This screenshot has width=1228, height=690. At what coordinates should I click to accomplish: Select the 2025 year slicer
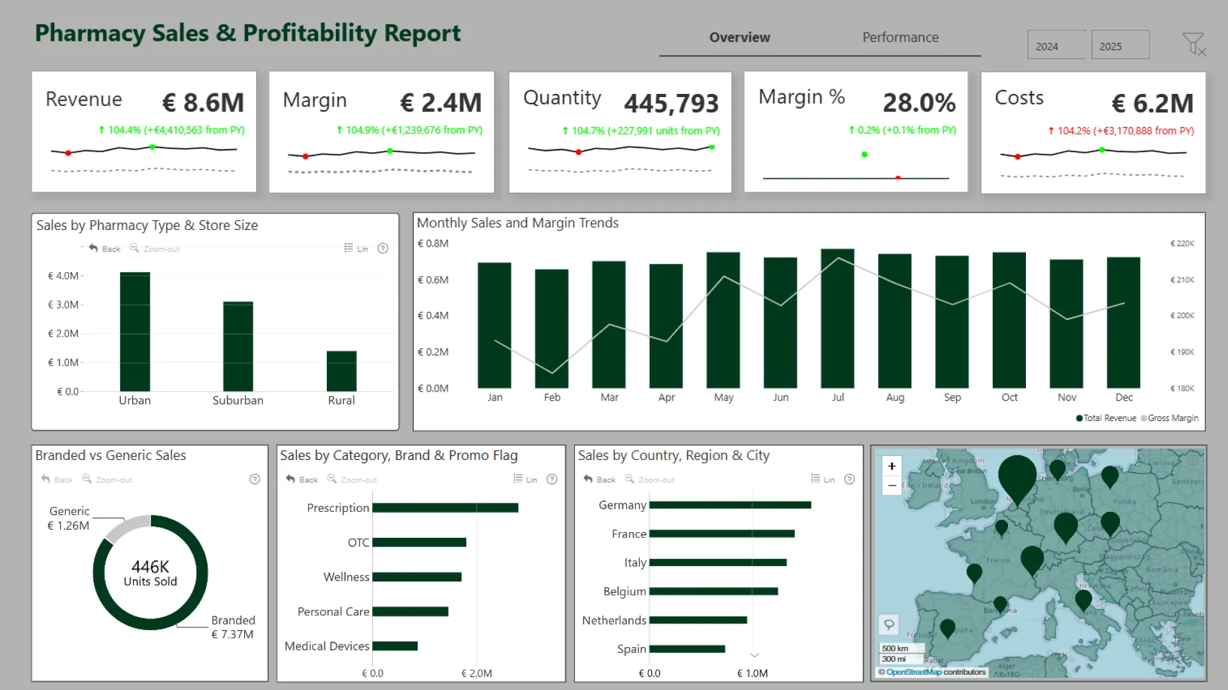1119,46
